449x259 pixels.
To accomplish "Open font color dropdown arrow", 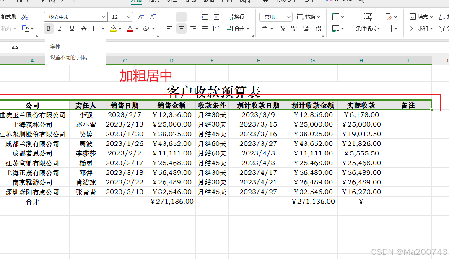I will coord(137,28).
